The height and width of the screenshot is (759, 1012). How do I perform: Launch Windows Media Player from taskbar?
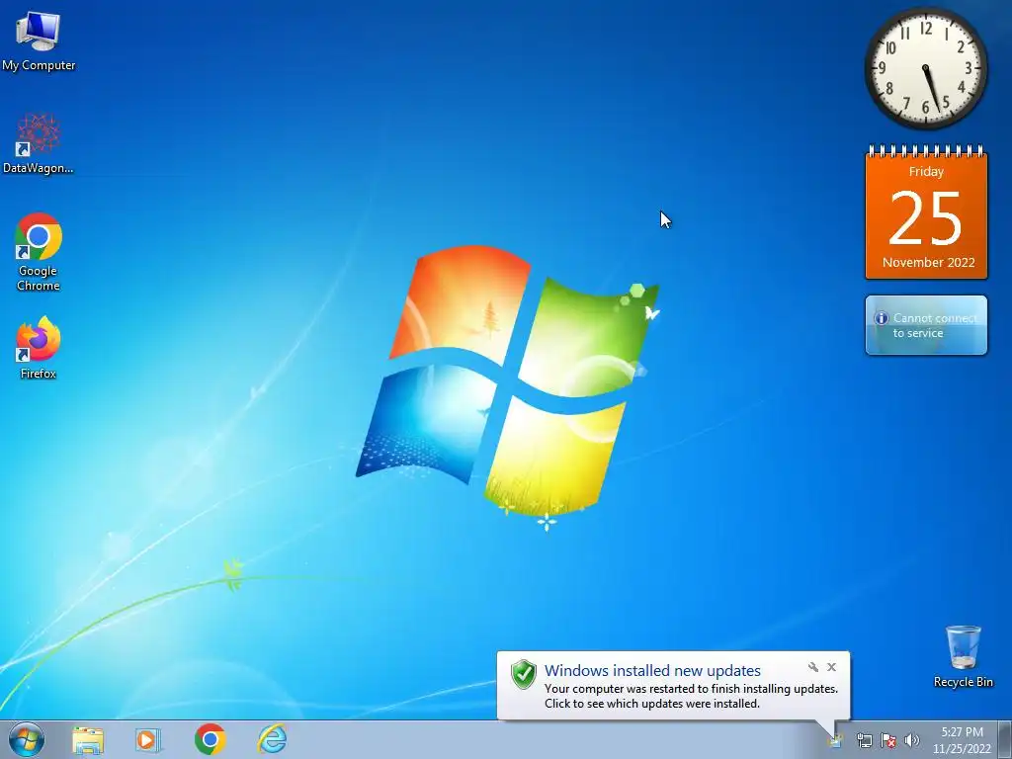[148, 740]
